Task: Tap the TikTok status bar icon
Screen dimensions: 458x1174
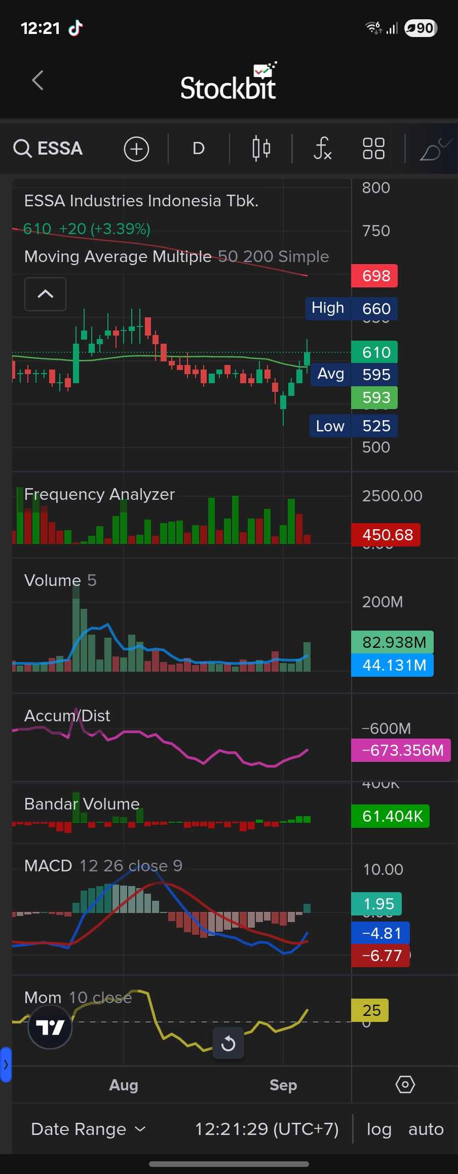Action: (75, 28)
